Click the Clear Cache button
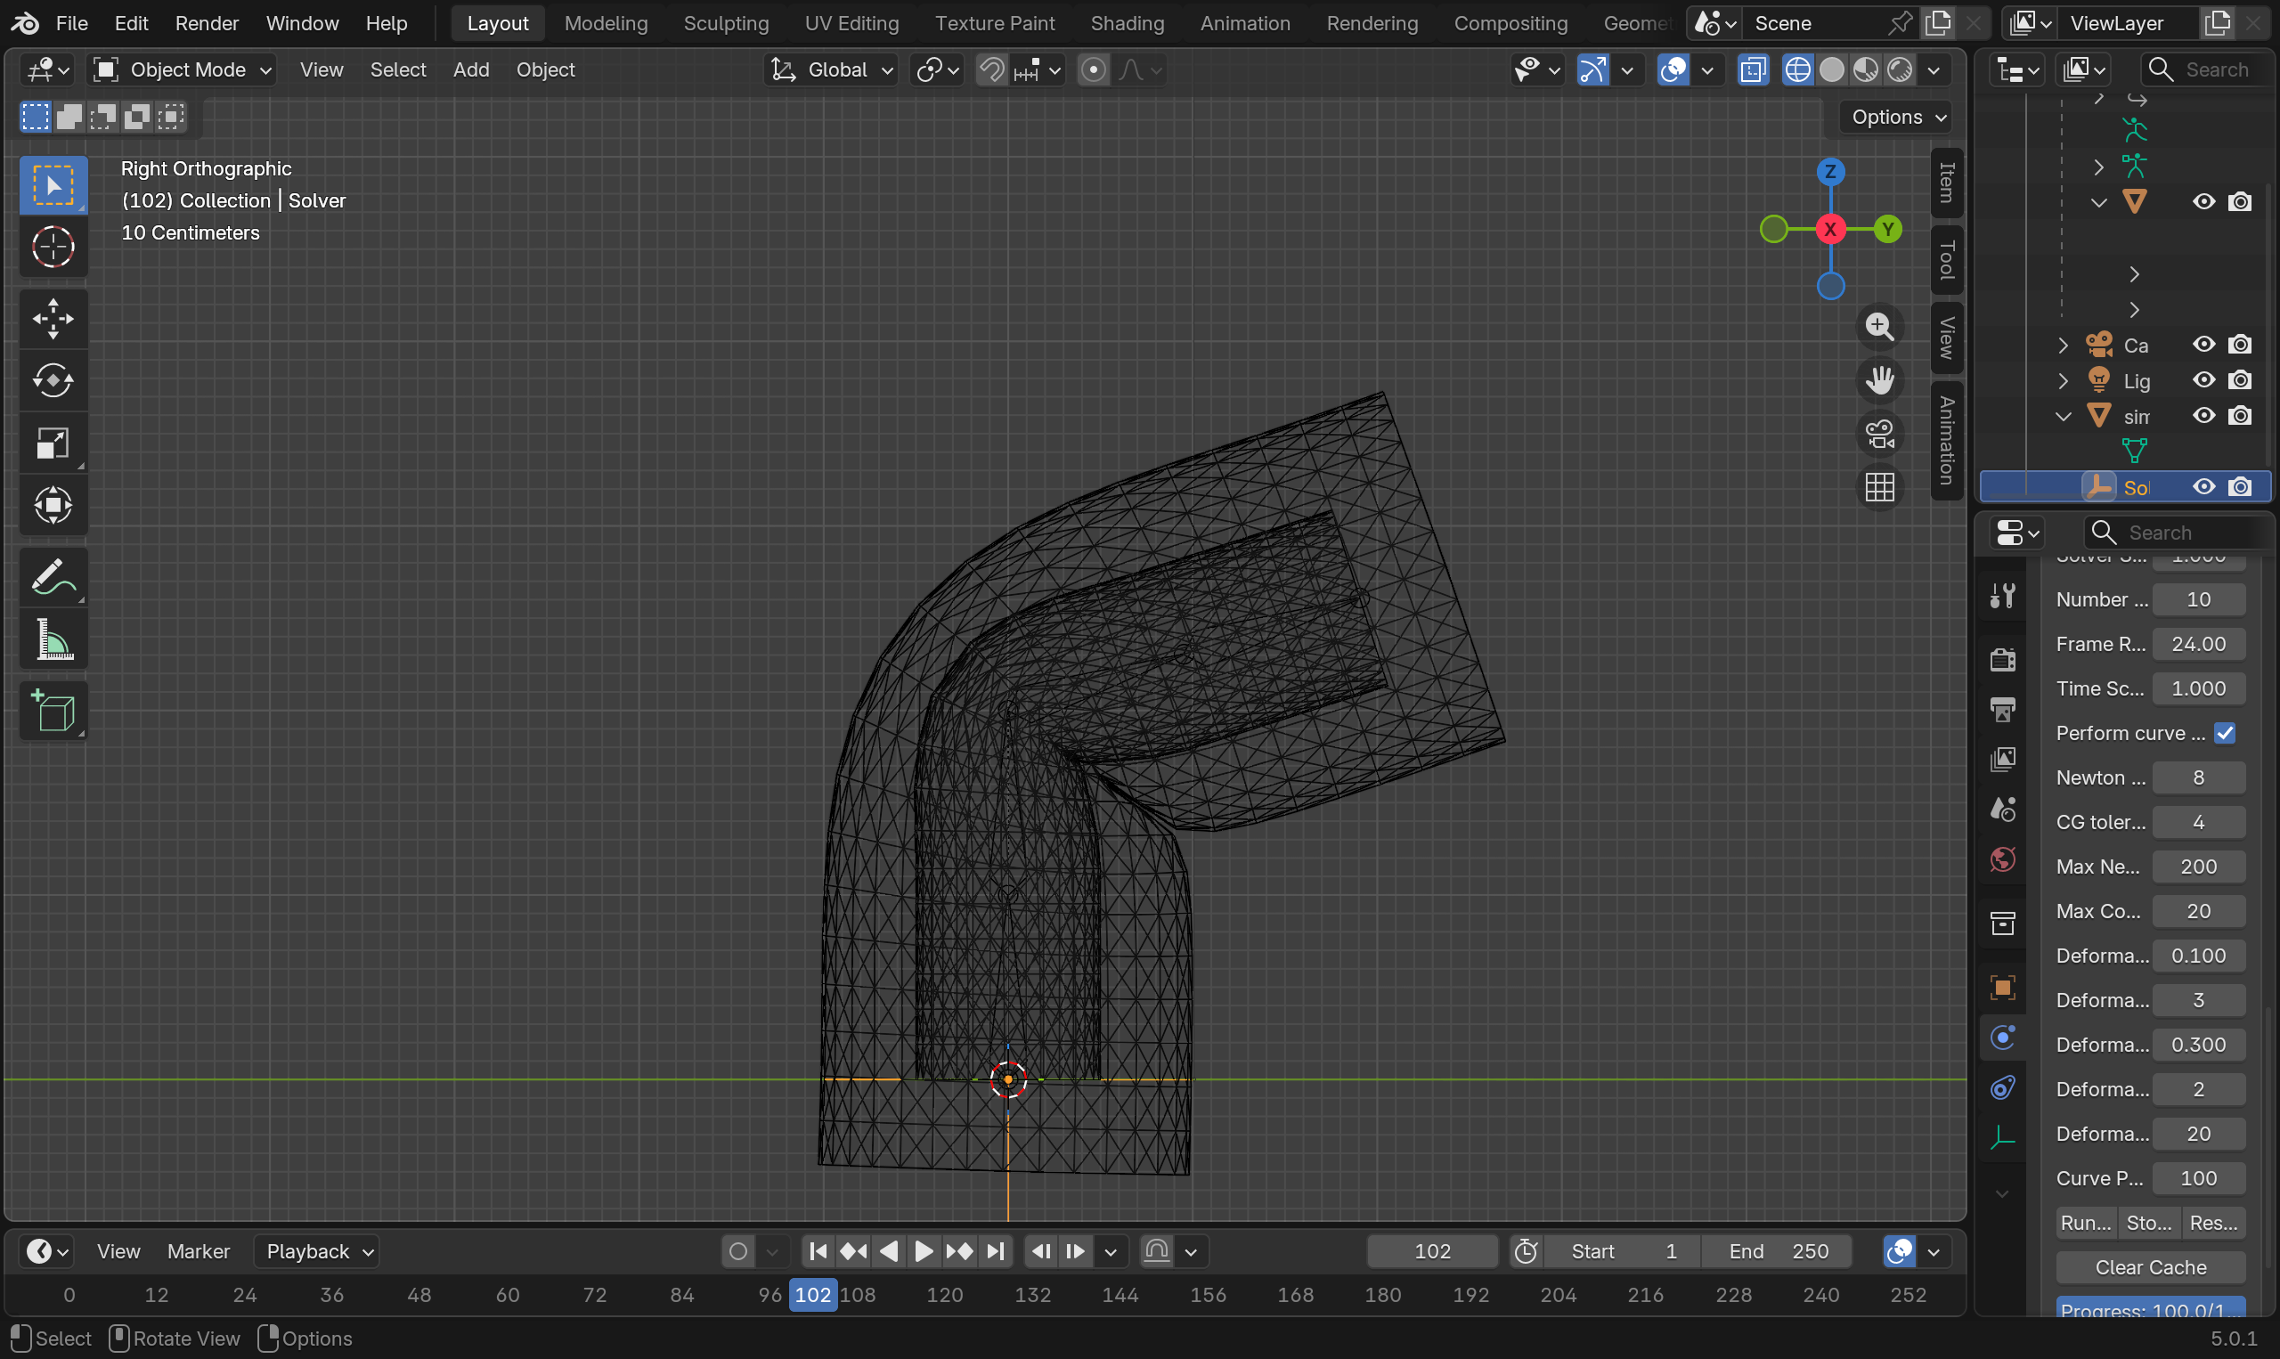2280x1359 pixels. (2150, 1267)
